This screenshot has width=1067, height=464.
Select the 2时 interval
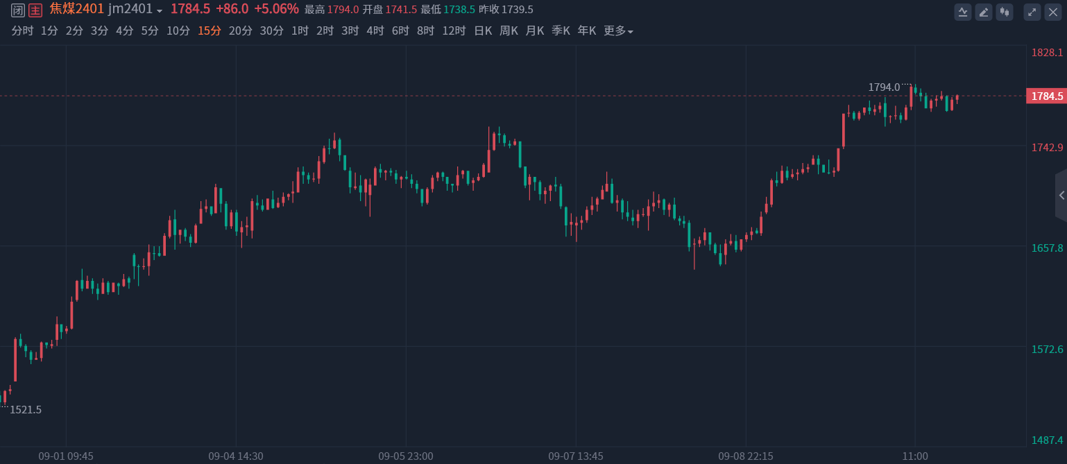coord(325,31)
